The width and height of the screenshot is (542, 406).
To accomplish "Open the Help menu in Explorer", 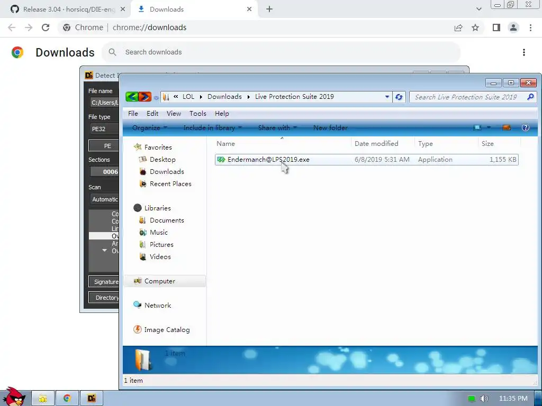I will [x=222, y=113].
